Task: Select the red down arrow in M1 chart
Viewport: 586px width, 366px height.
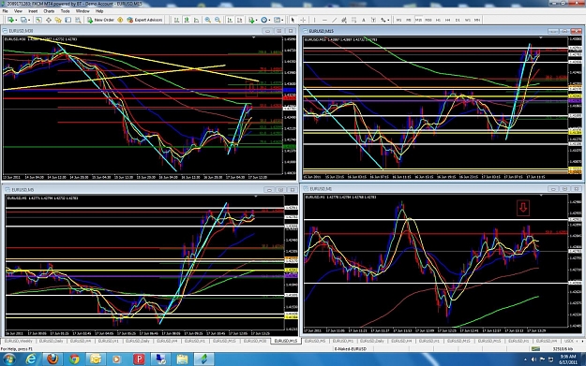Action: [x=523, y=208]
